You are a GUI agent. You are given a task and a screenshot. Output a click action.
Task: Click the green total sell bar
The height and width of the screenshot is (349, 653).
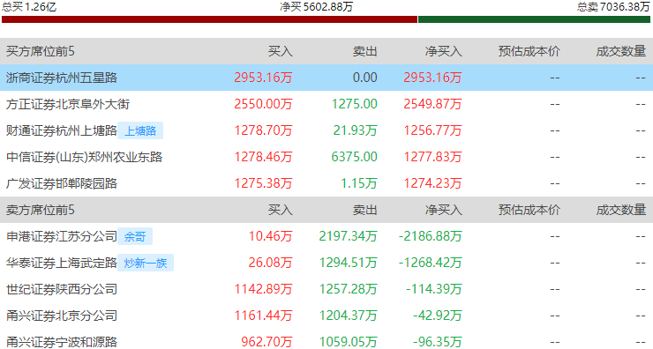(x=534, y=19)
